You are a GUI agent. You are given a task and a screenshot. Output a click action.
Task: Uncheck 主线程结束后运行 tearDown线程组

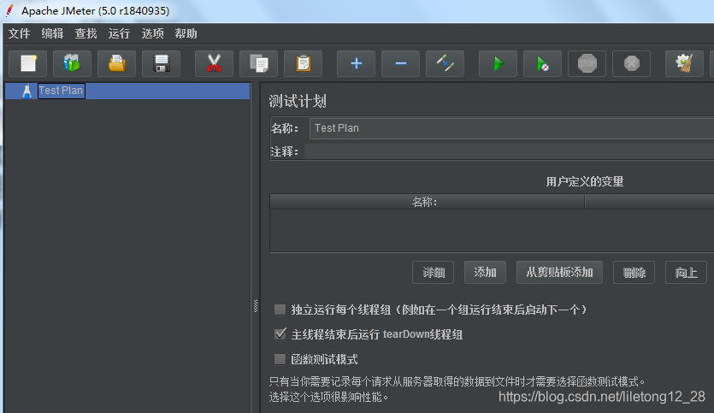pyautogui.click(x=280, y=334)
